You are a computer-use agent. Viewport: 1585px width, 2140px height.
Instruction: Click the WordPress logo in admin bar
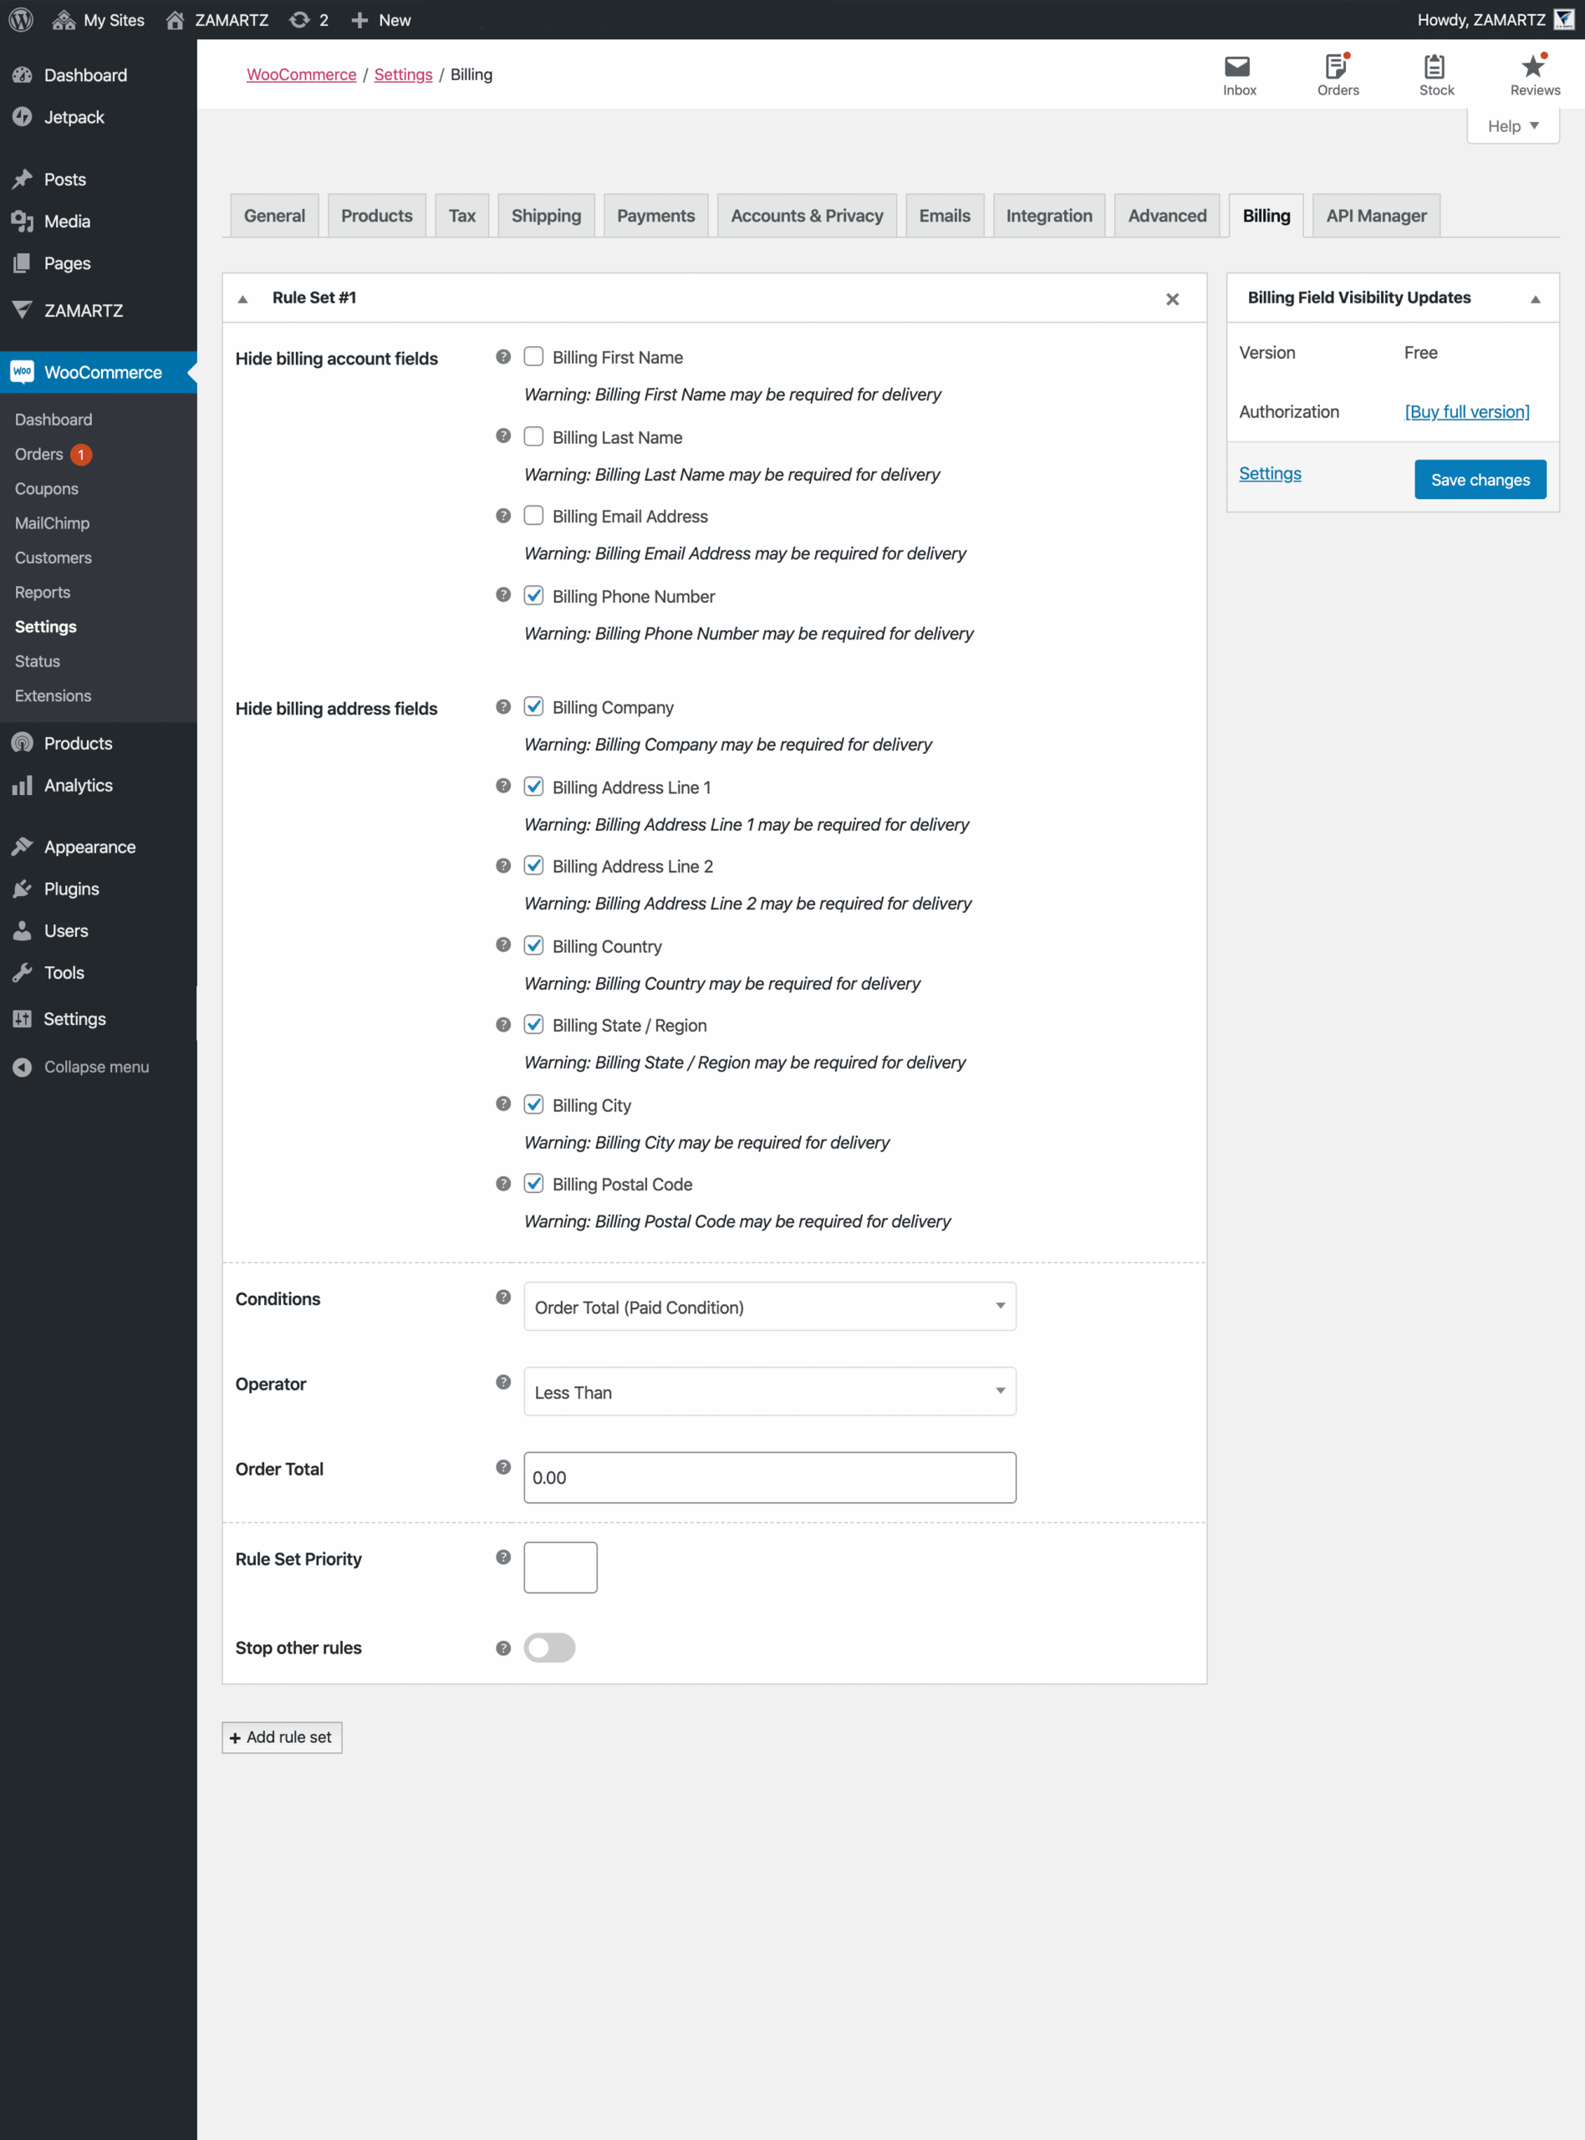20,19
